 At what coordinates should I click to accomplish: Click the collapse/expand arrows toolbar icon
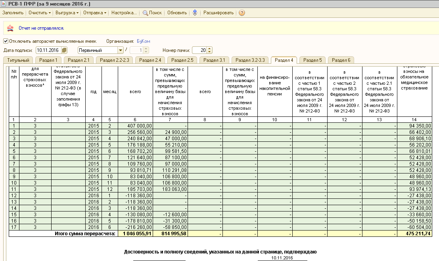point(195,13)
